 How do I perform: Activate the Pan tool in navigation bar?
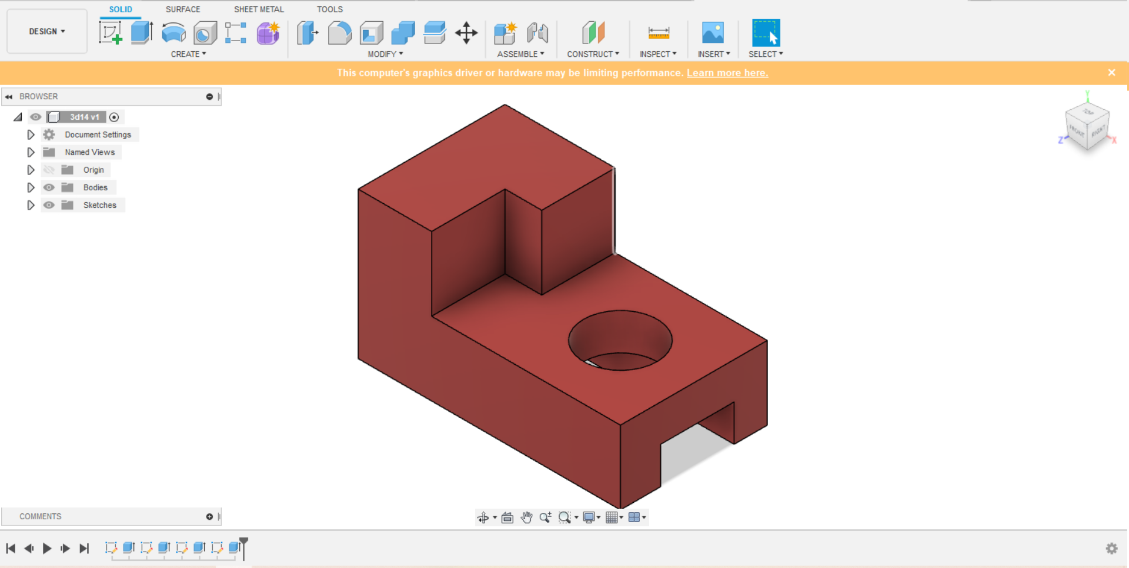click(x=526, y=517)
